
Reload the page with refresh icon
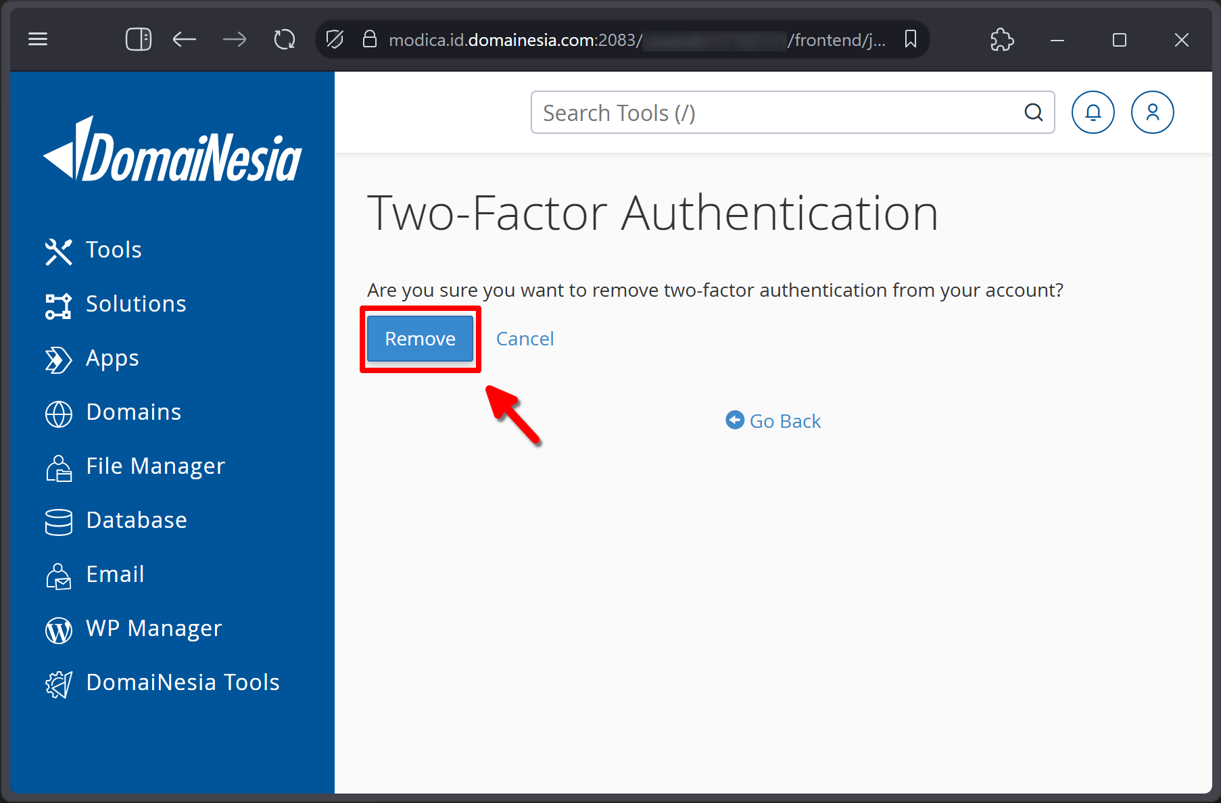click(x=285, y=39)
